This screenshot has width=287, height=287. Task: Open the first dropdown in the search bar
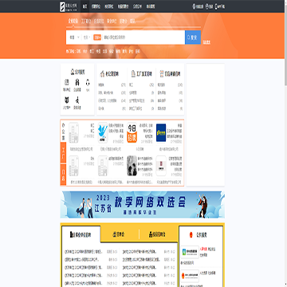pyautogui.click(x=74, y=37)
